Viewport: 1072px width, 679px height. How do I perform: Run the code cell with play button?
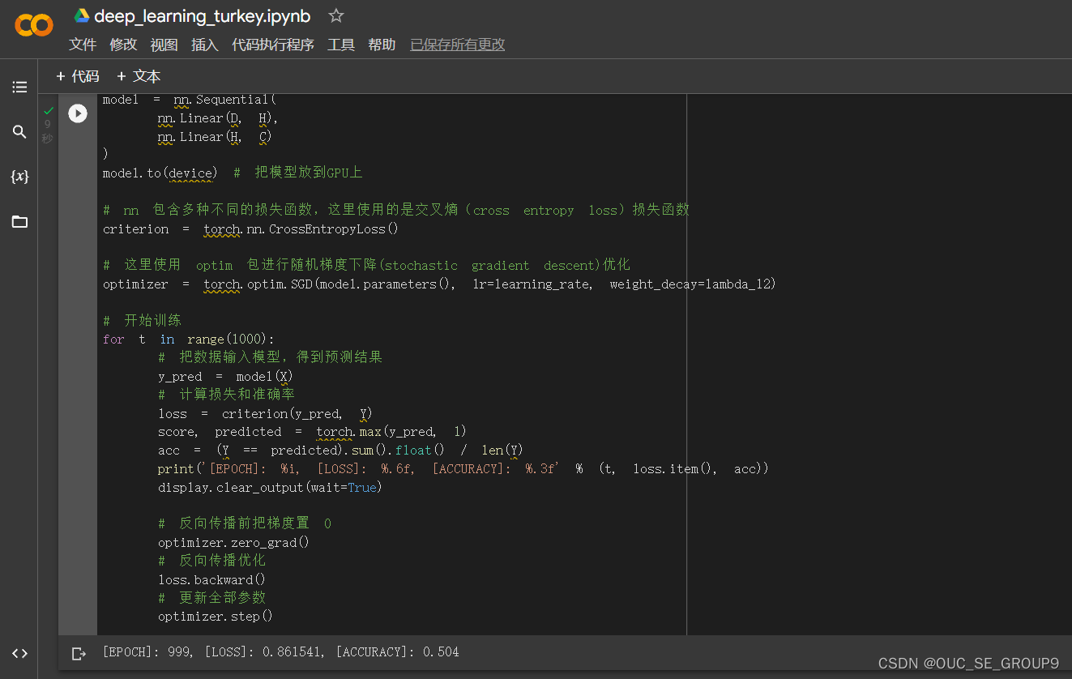click(x=78, y=113)
